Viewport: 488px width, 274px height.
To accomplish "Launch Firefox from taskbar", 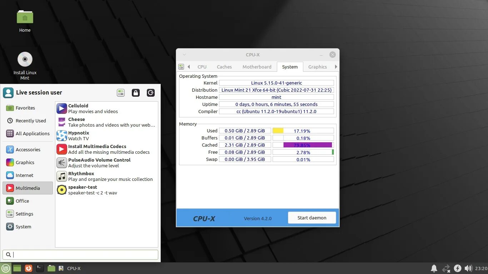I will pos(29,268).
